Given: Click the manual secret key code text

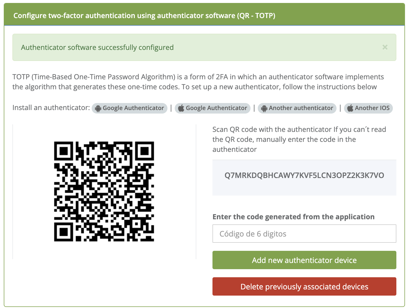Looking at the screenshot, I should 304,176.
